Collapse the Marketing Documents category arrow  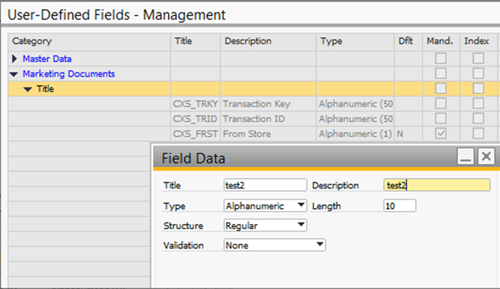pos(14,74)
